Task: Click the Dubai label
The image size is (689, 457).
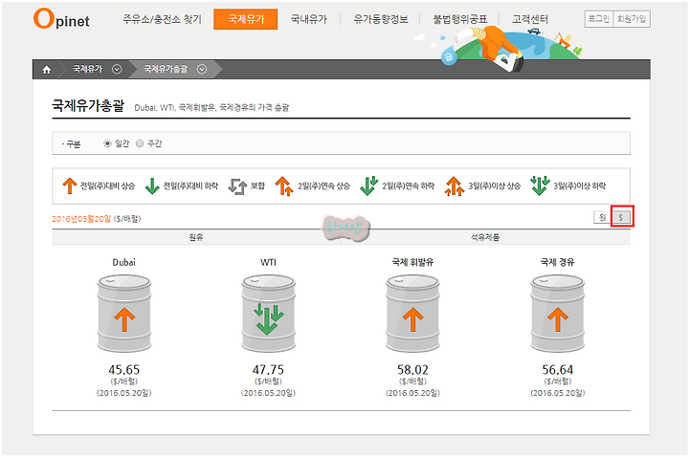Action: click(x=123, y=263)
